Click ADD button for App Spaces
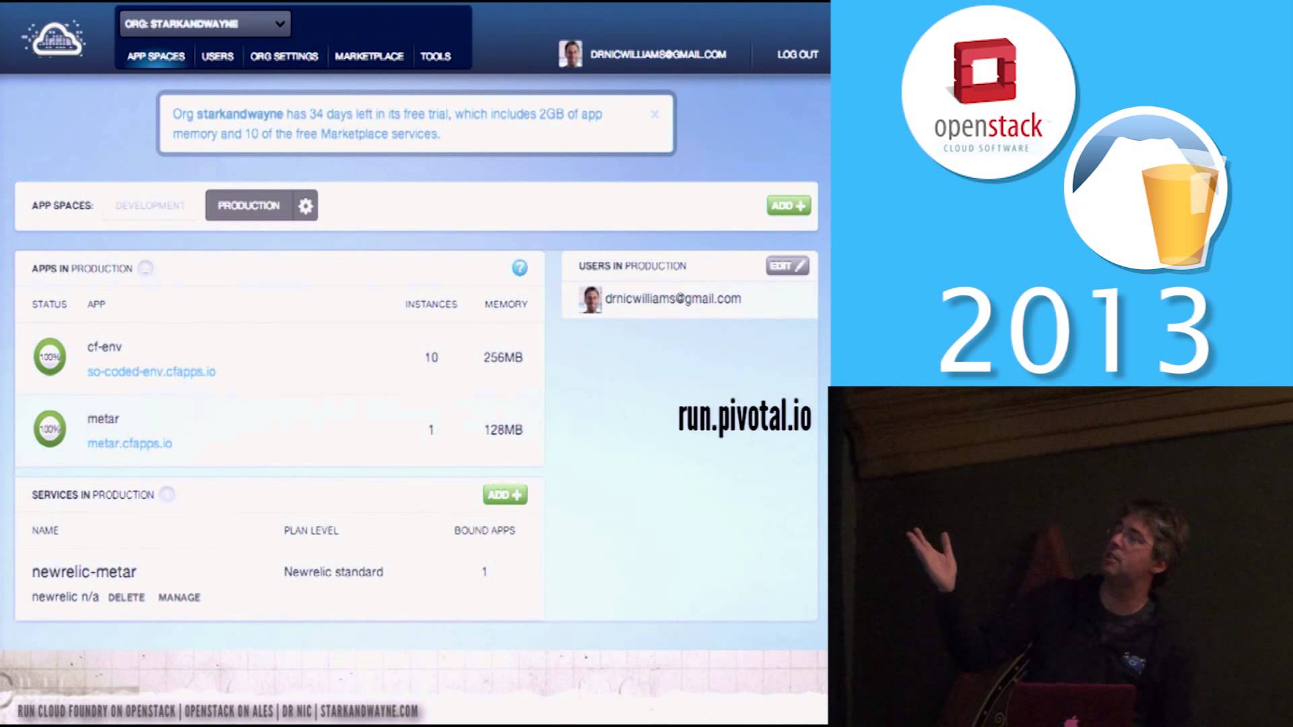 coord(787,205)
